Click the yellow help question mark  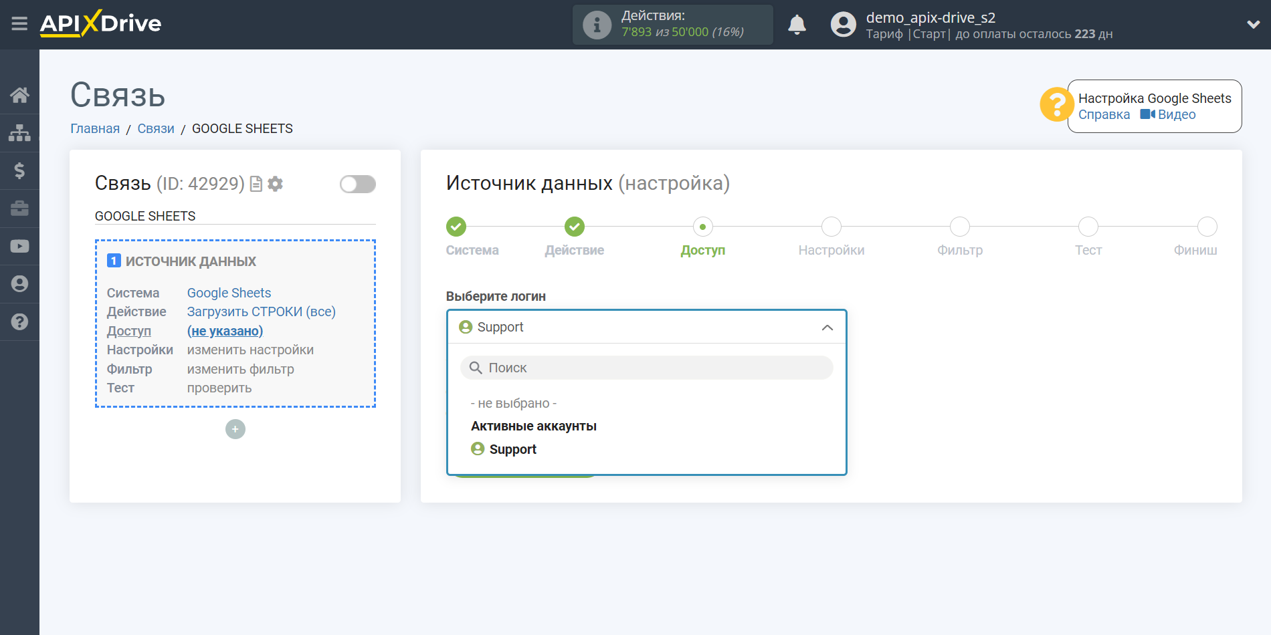pos(1056,105)
